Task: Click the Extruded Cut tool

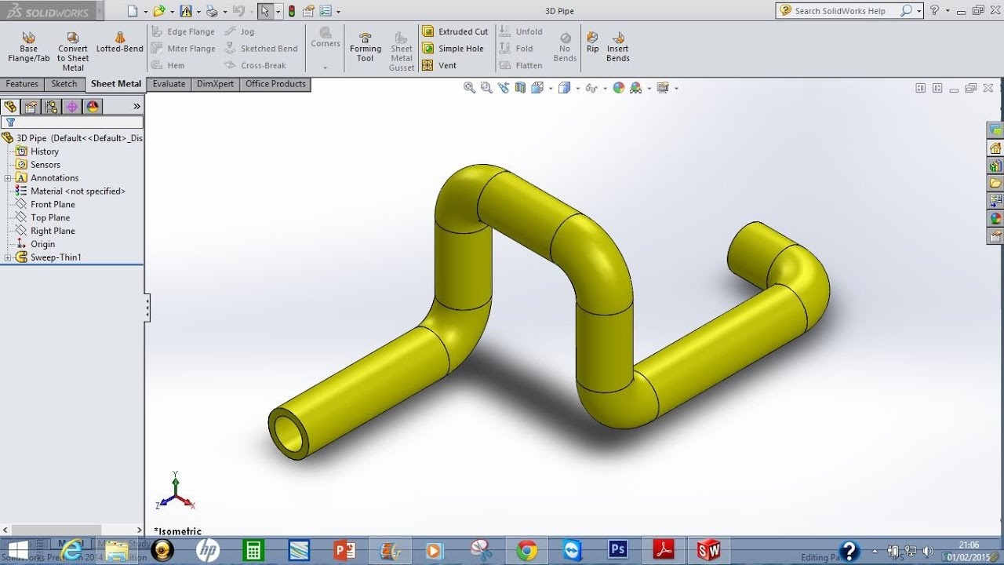Action: click(455, 31)
